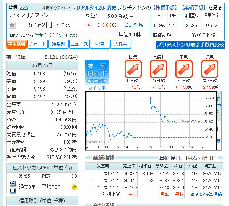
Task: Open the 株価予想 link
Action: coord(165,8)
